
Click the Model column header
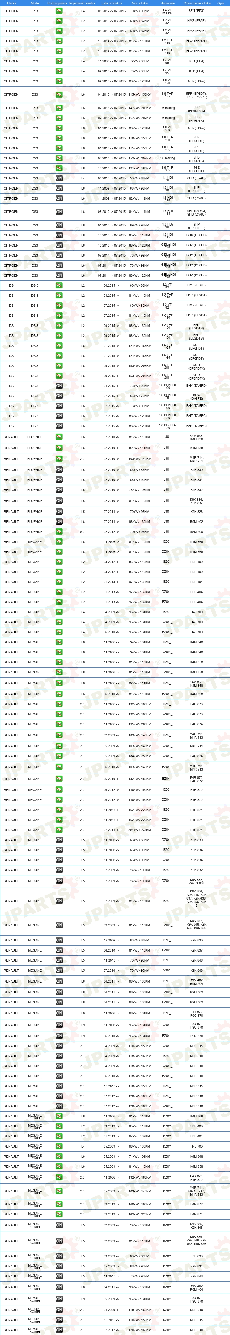(x=35, y=3)
